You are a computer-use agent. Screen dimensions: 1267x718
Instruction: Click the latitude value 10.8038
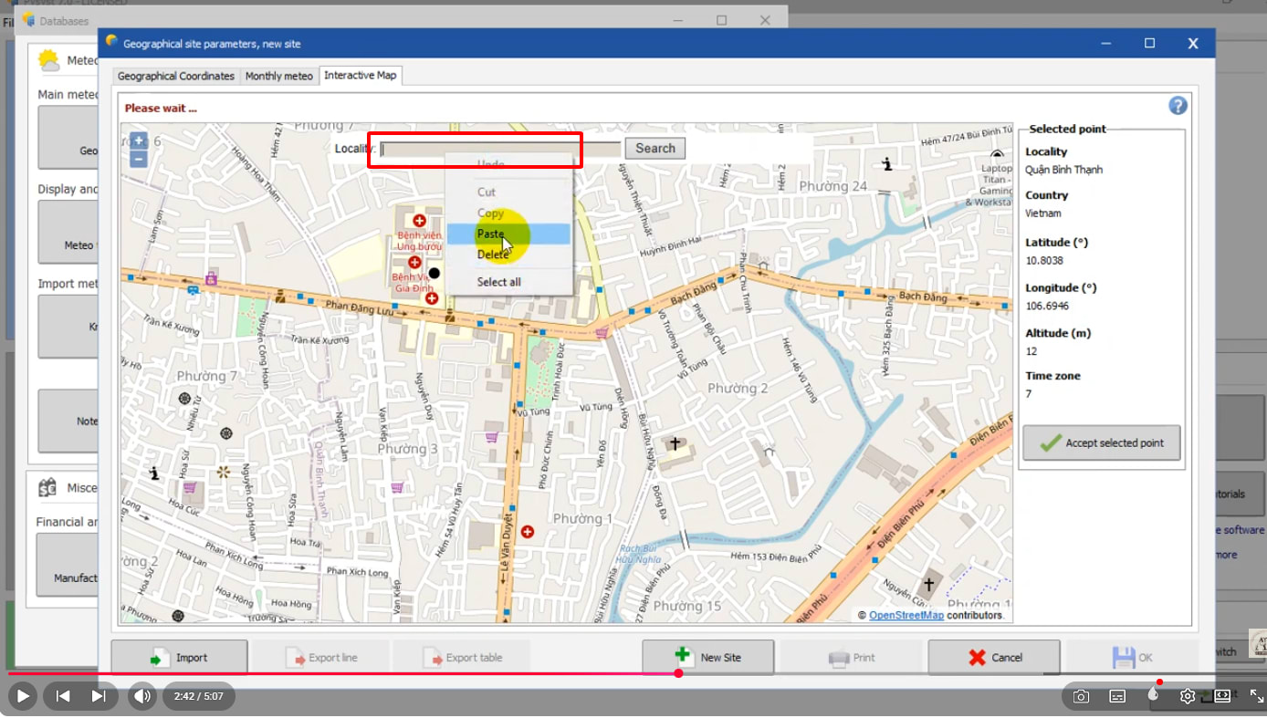[1044, 260]
